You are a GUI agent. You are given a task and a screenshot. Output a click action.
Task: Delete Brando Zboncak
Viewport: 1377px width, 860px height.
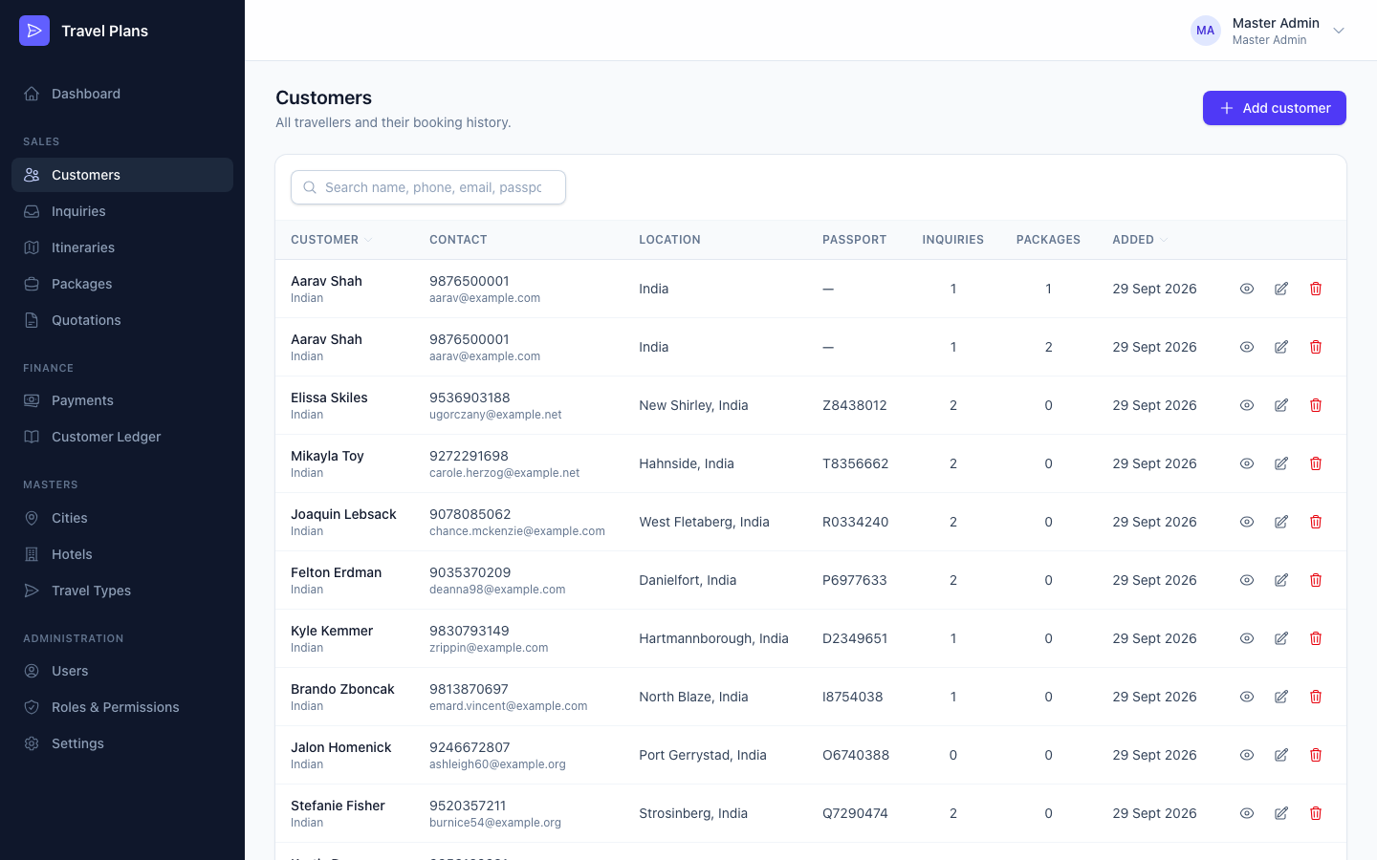[1316, 697]
